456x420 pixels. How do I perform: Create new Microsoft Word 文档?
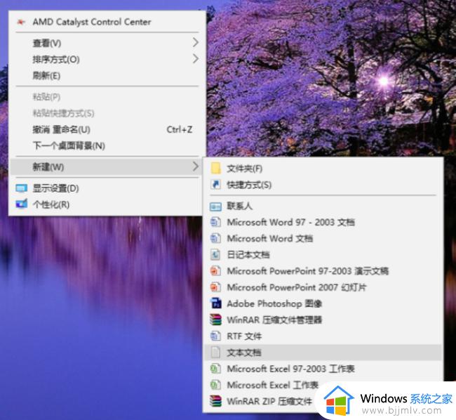pyautogui.click(x=323, y=239)
